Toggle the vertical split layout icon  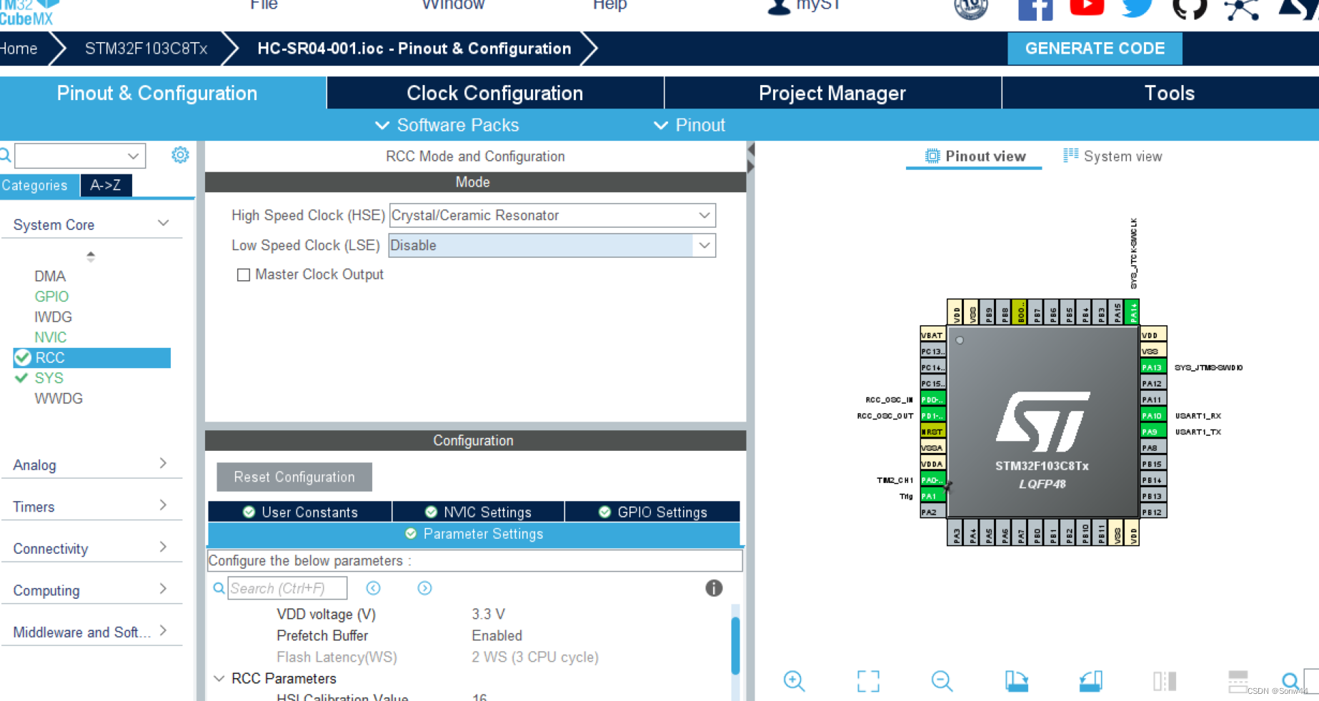[1164, 681]
